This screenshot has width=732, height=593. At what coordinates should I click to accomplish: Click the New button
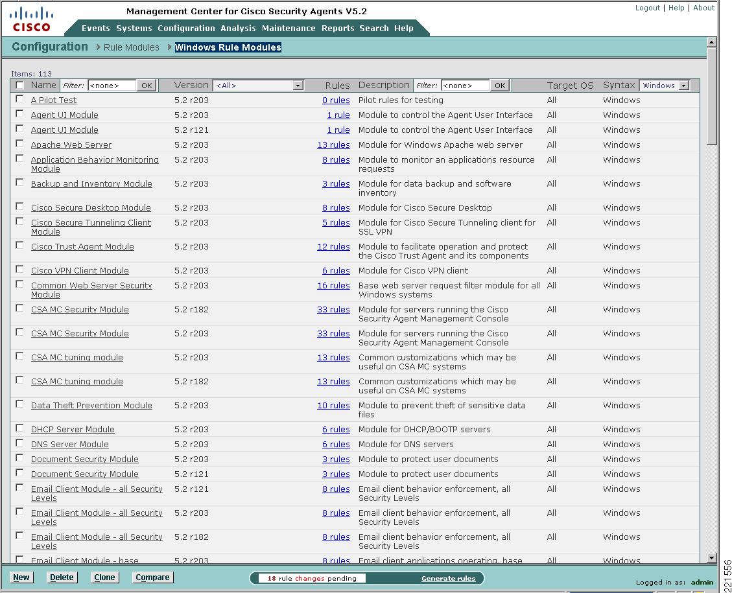[21, 577]
